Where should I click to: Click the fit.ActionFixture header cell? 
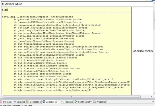coord(77,4)
